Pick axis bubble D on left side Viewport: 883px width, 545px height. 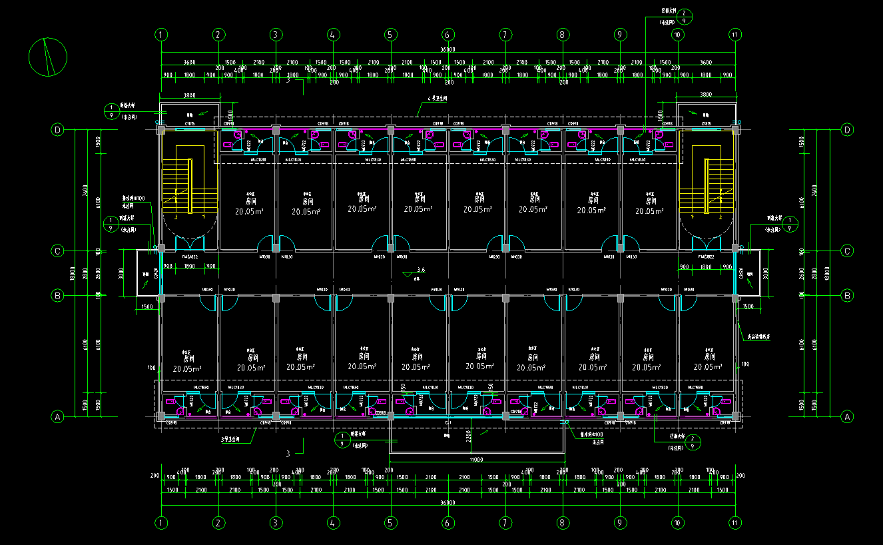point(58,130)
